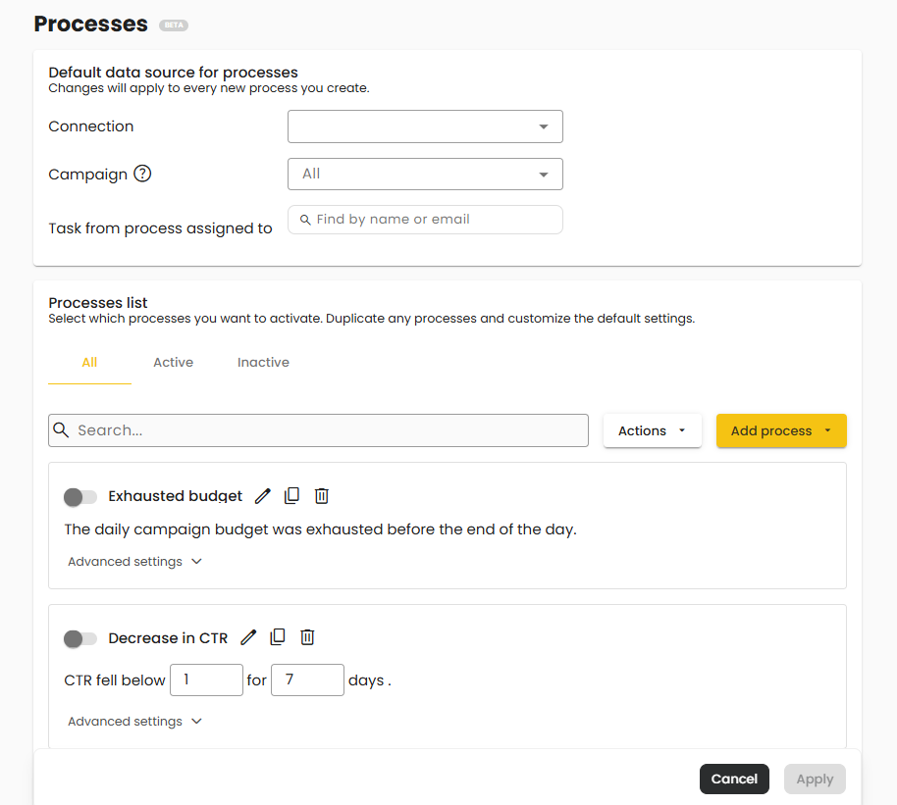Open the Actions dropdown button
The height and width of the screenshot is (805, 897).
[652, 431]
